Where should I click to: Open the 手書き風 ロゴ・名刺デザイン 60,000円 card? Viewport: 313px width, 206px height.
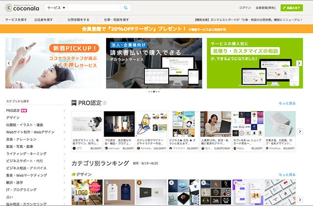(280, 131)
